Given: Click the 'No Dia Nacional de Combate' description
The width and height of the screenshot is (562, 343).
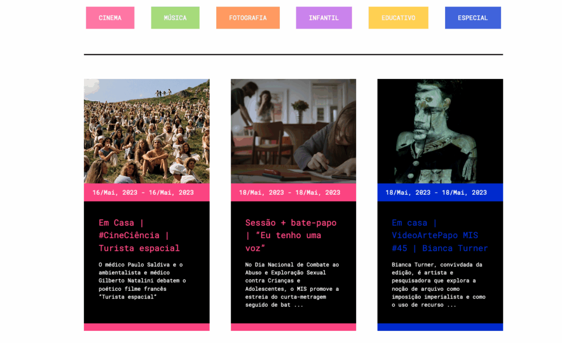Looking at the screenshot, I should point(292,285).
